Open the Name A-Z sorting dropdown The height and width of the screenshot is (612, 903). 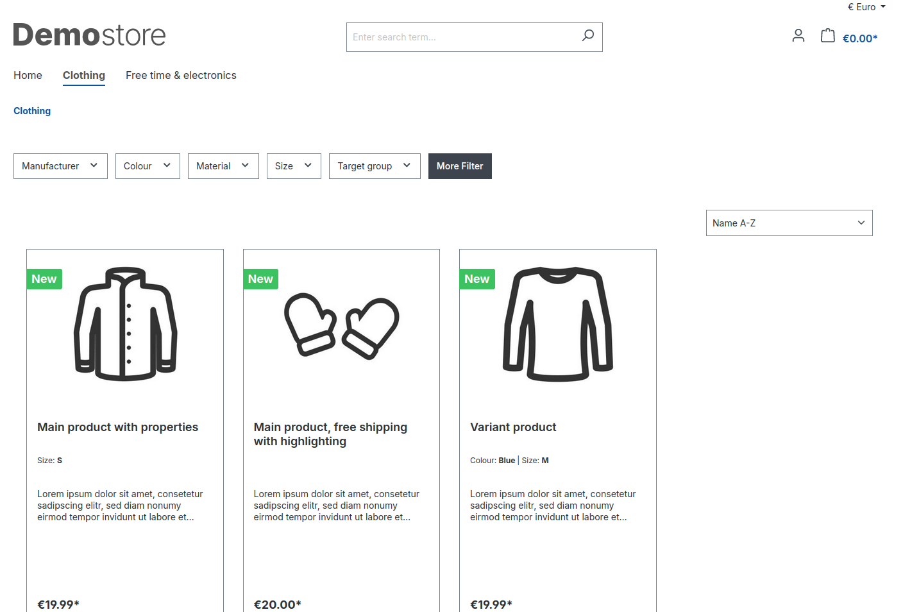pos(789,223)
